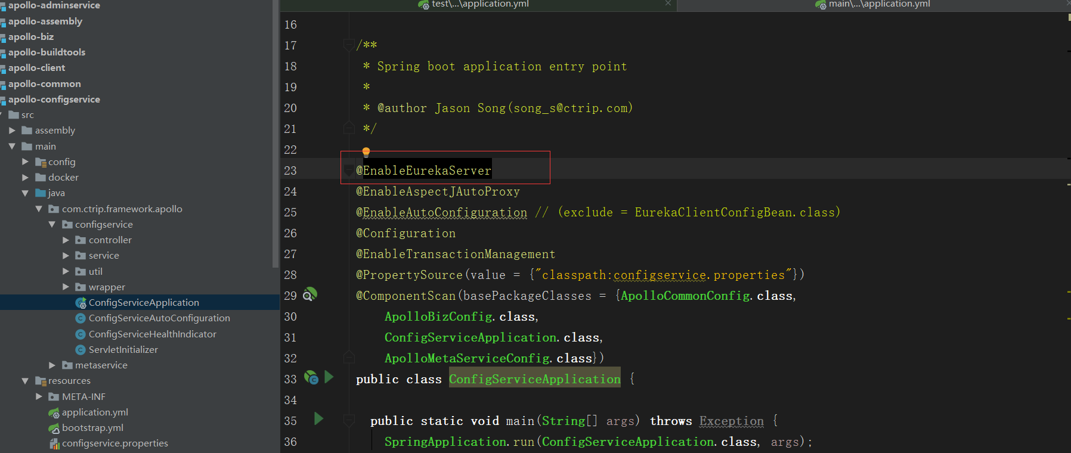Expand the metaservice package arrow

(52, 365)
